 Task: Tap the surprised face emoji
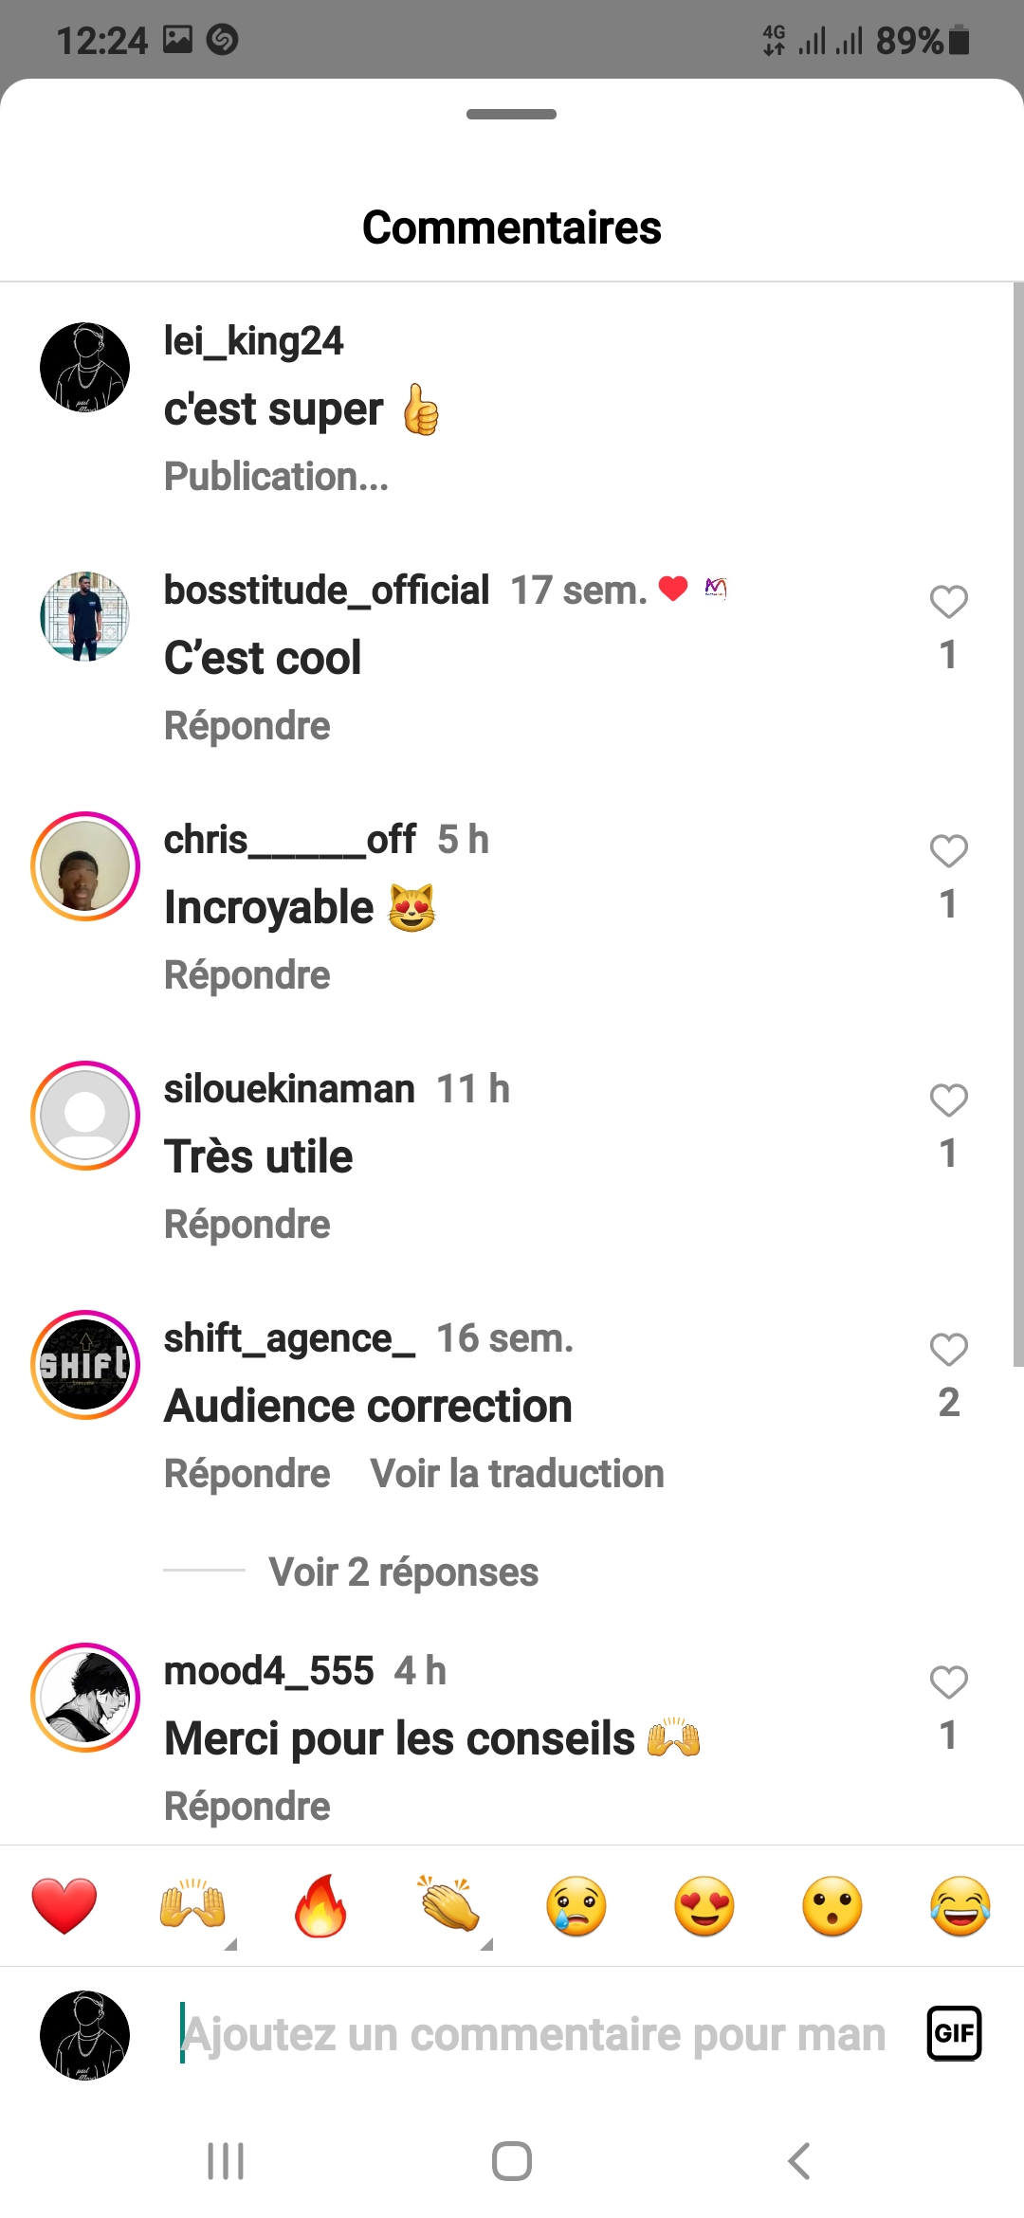(x=832, y=1905)
